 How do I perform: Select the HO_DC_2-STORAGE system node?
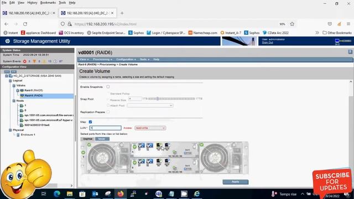(x=37, y=76)
